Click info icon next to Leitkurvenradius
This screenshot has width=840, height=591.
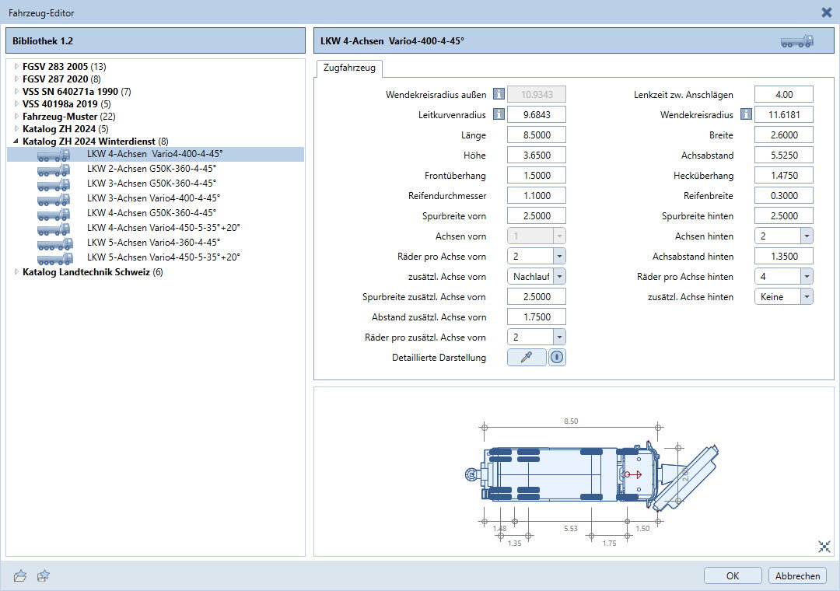pyautogui.click(x=499, y=115)
